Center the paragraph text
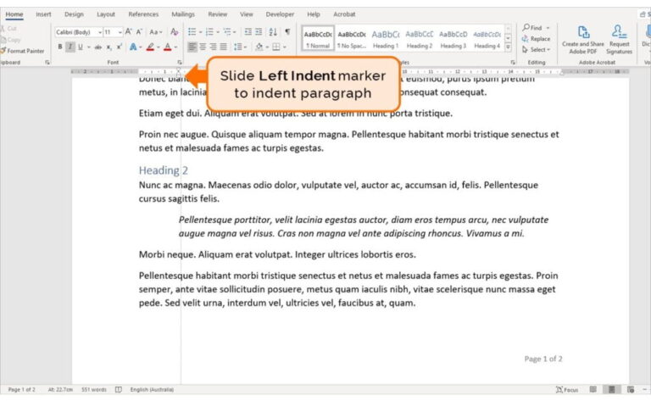The height and width of the screenshot is (401, 651). click(203, 47)
